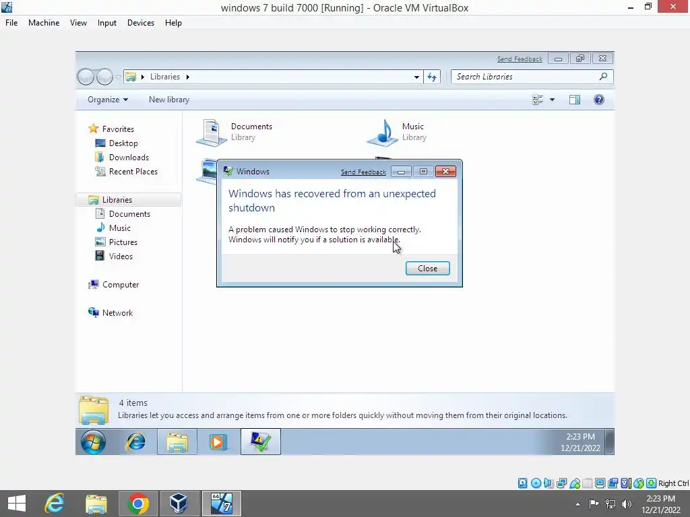
Task: Open VirtualBox Manager on host taskbar
Action: pyautogui.click(x=179, y=504)
